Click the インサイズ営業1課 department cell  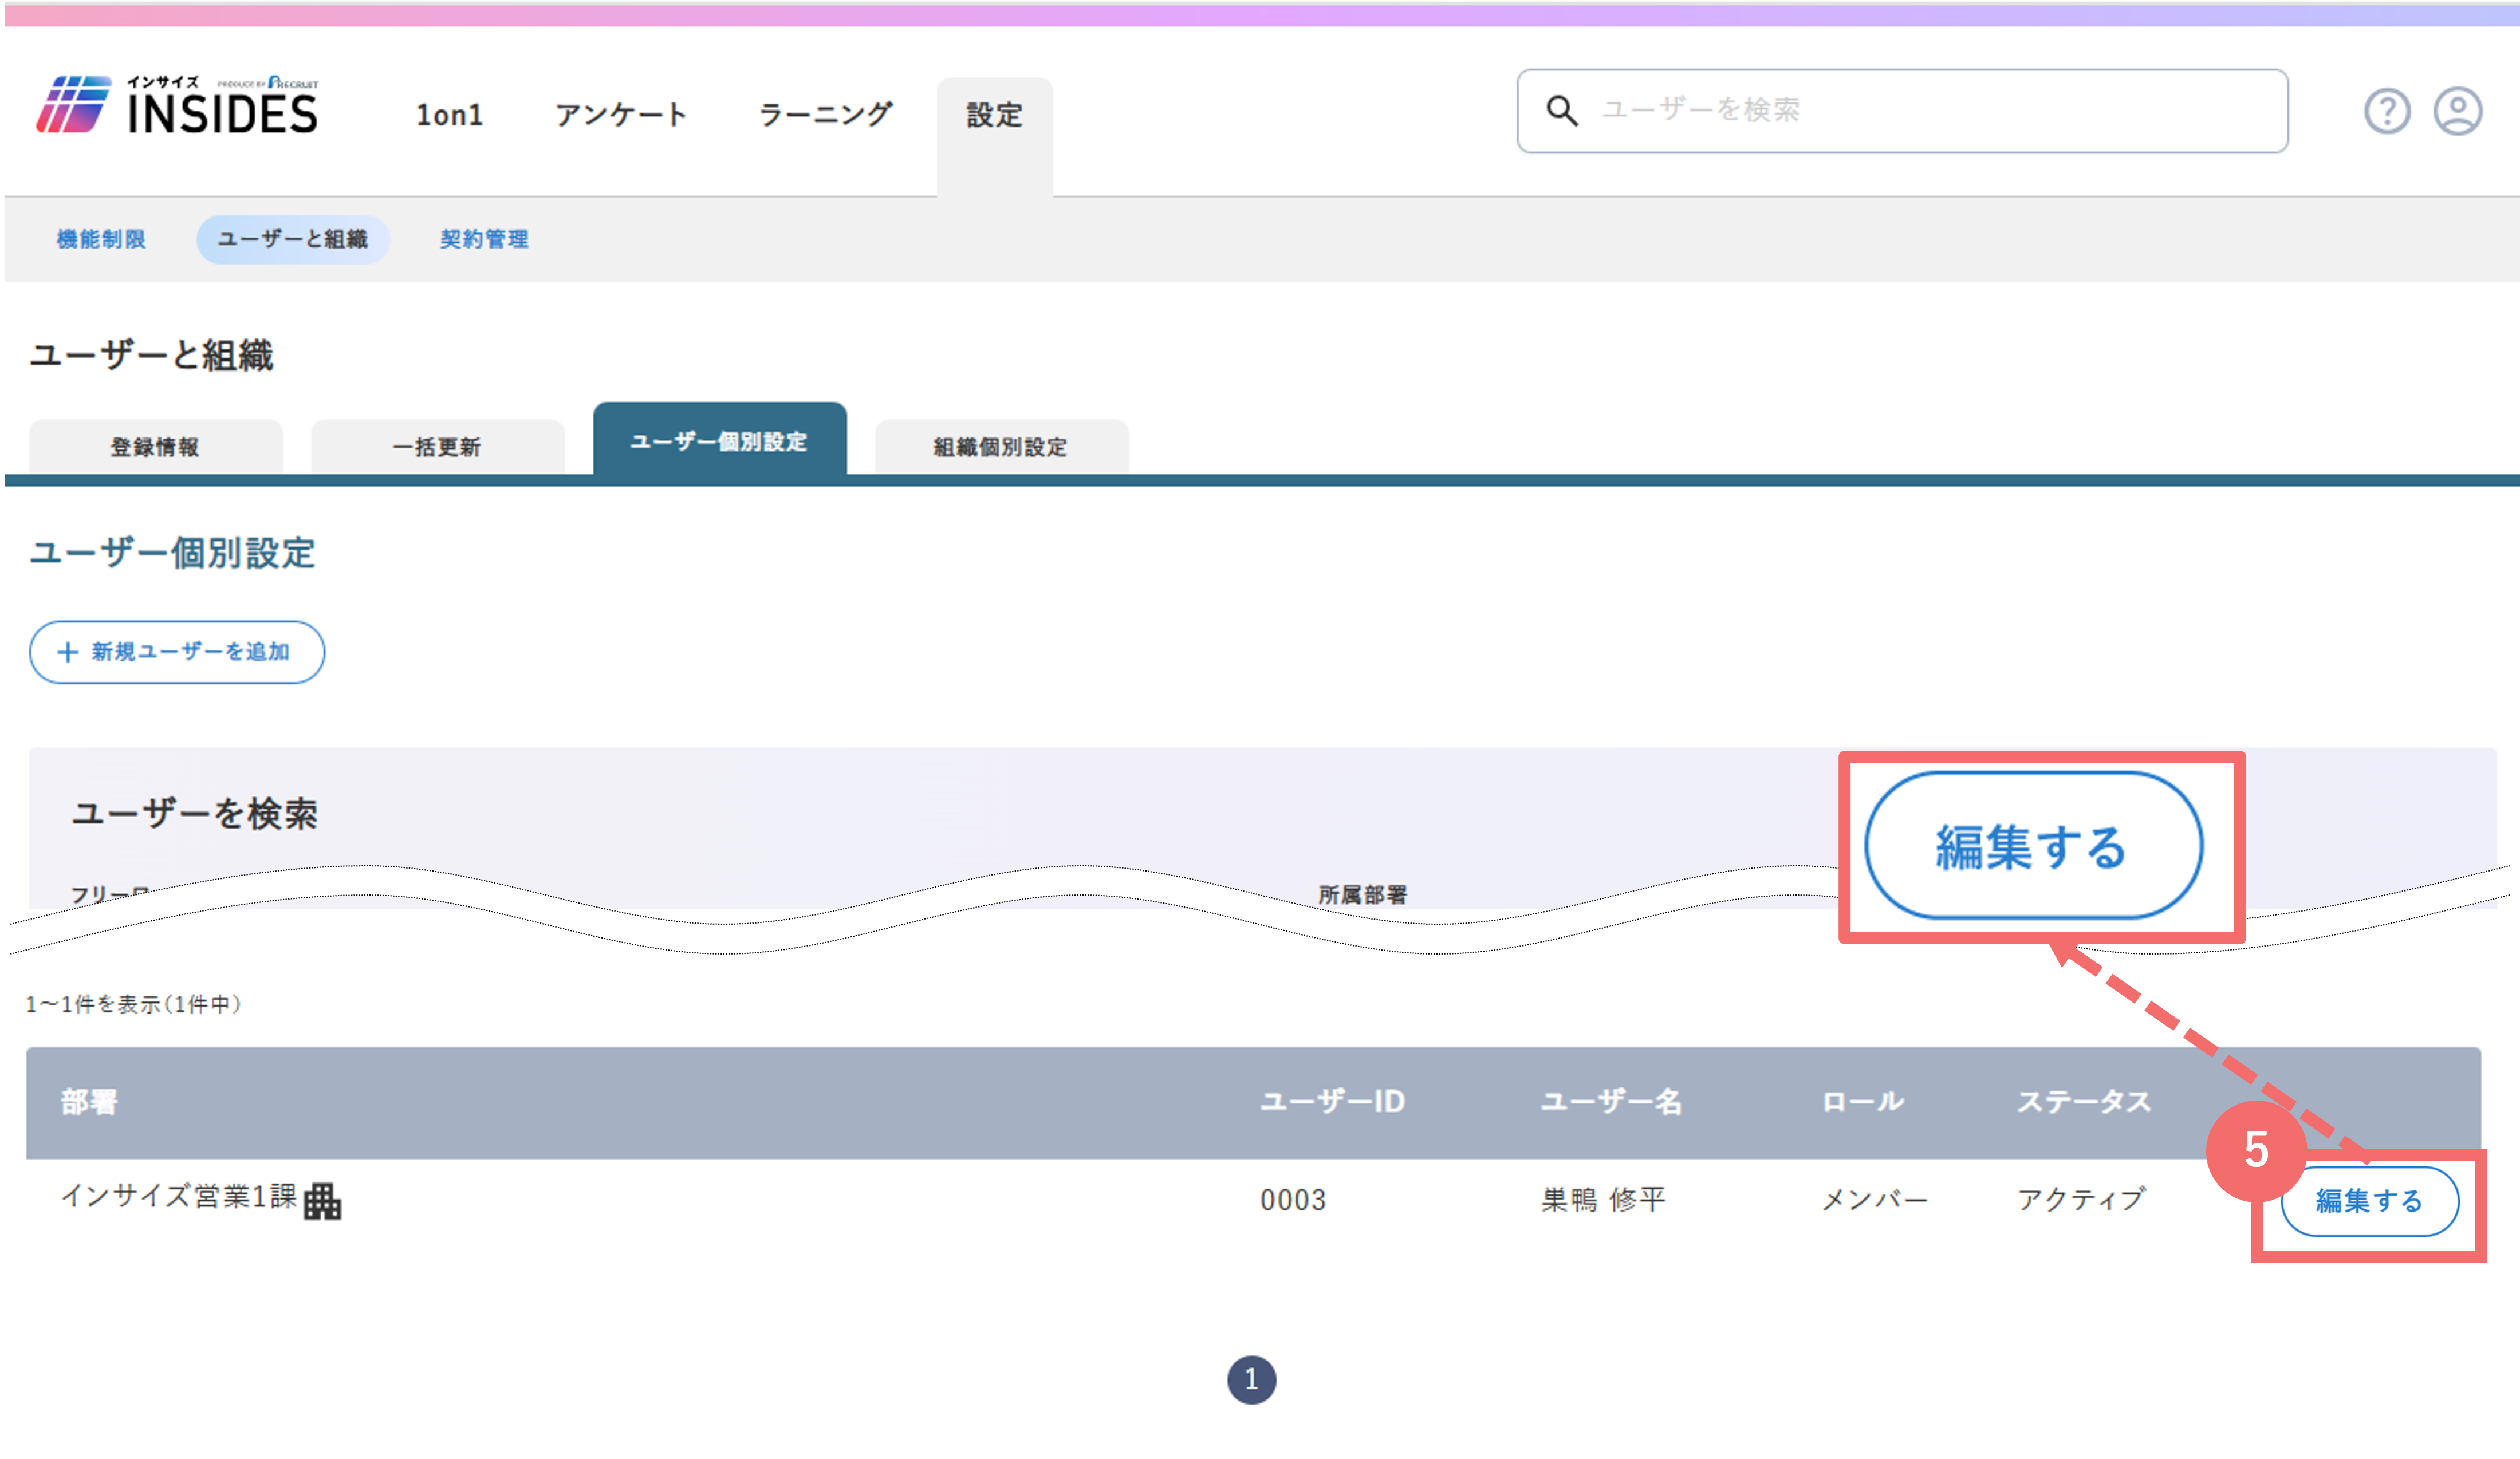click(x=179, y=1197)
